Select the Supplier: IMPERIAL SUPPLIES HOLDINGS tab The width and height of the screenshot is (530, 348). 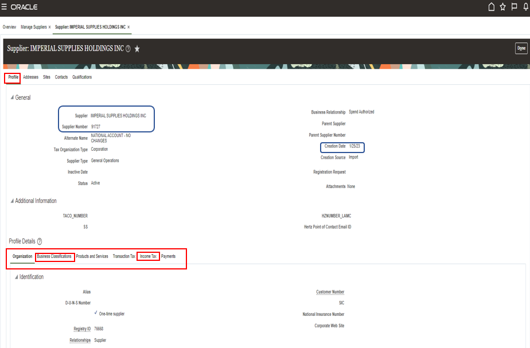click(90, 27)
